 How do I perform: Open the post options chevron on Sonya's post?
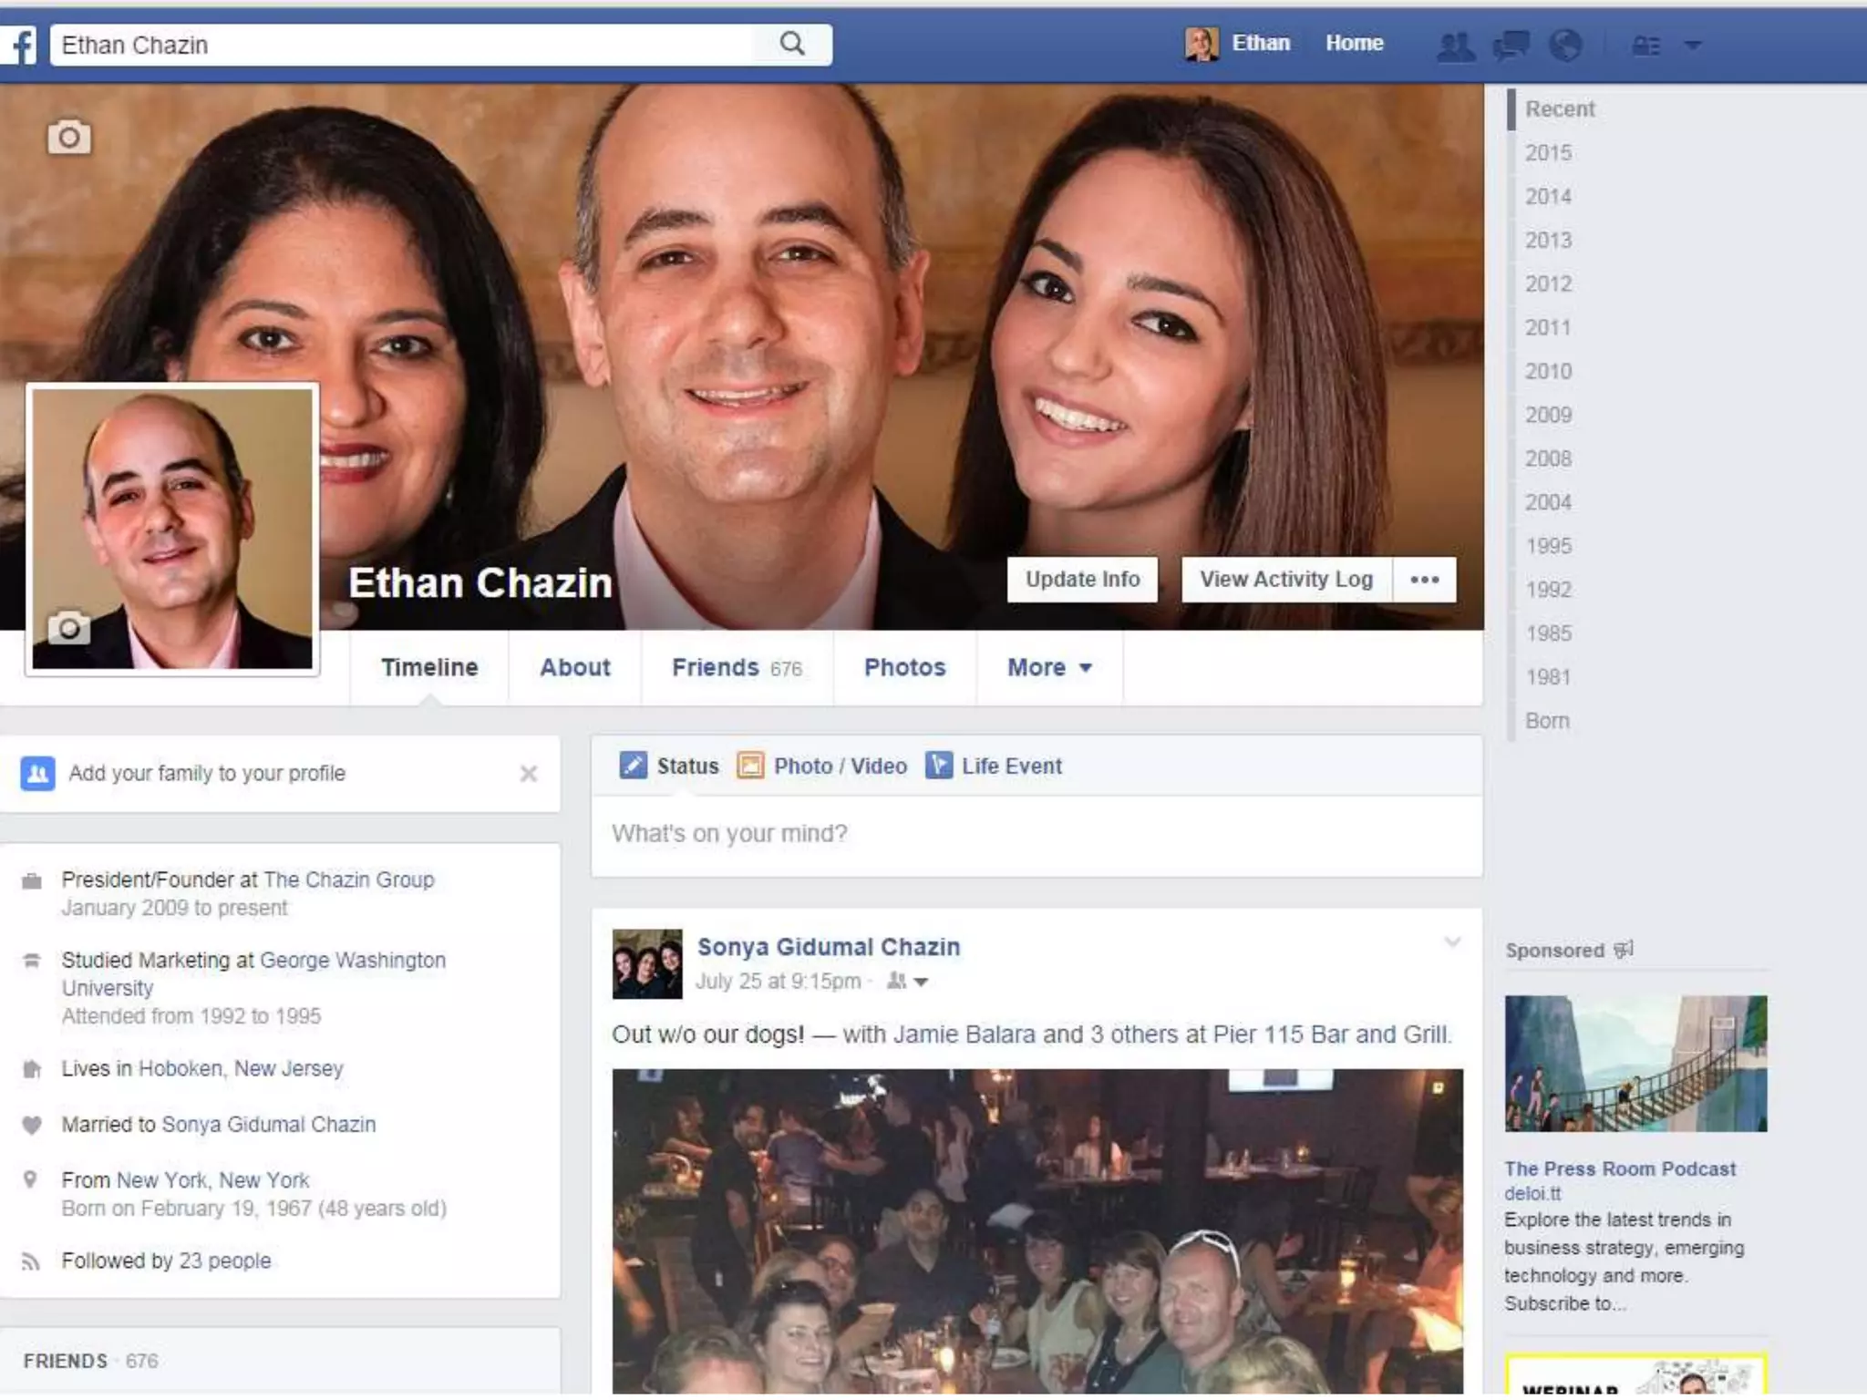1452,942
